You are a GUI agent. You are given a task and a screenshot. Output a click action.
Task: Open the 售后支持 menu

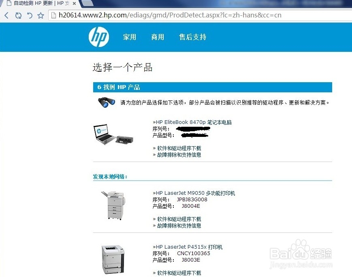click(x=193, y=37)
